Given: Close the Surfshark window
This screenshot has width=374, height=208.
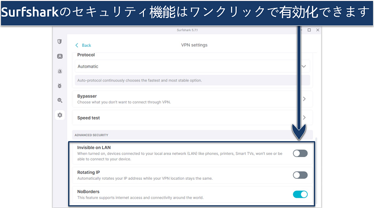Looking at the screenshot, I should point(318,30).
